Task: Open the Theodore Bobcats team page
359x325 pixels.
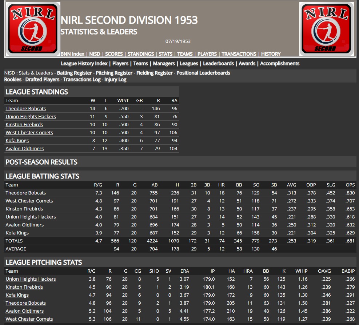Action: 25,108
